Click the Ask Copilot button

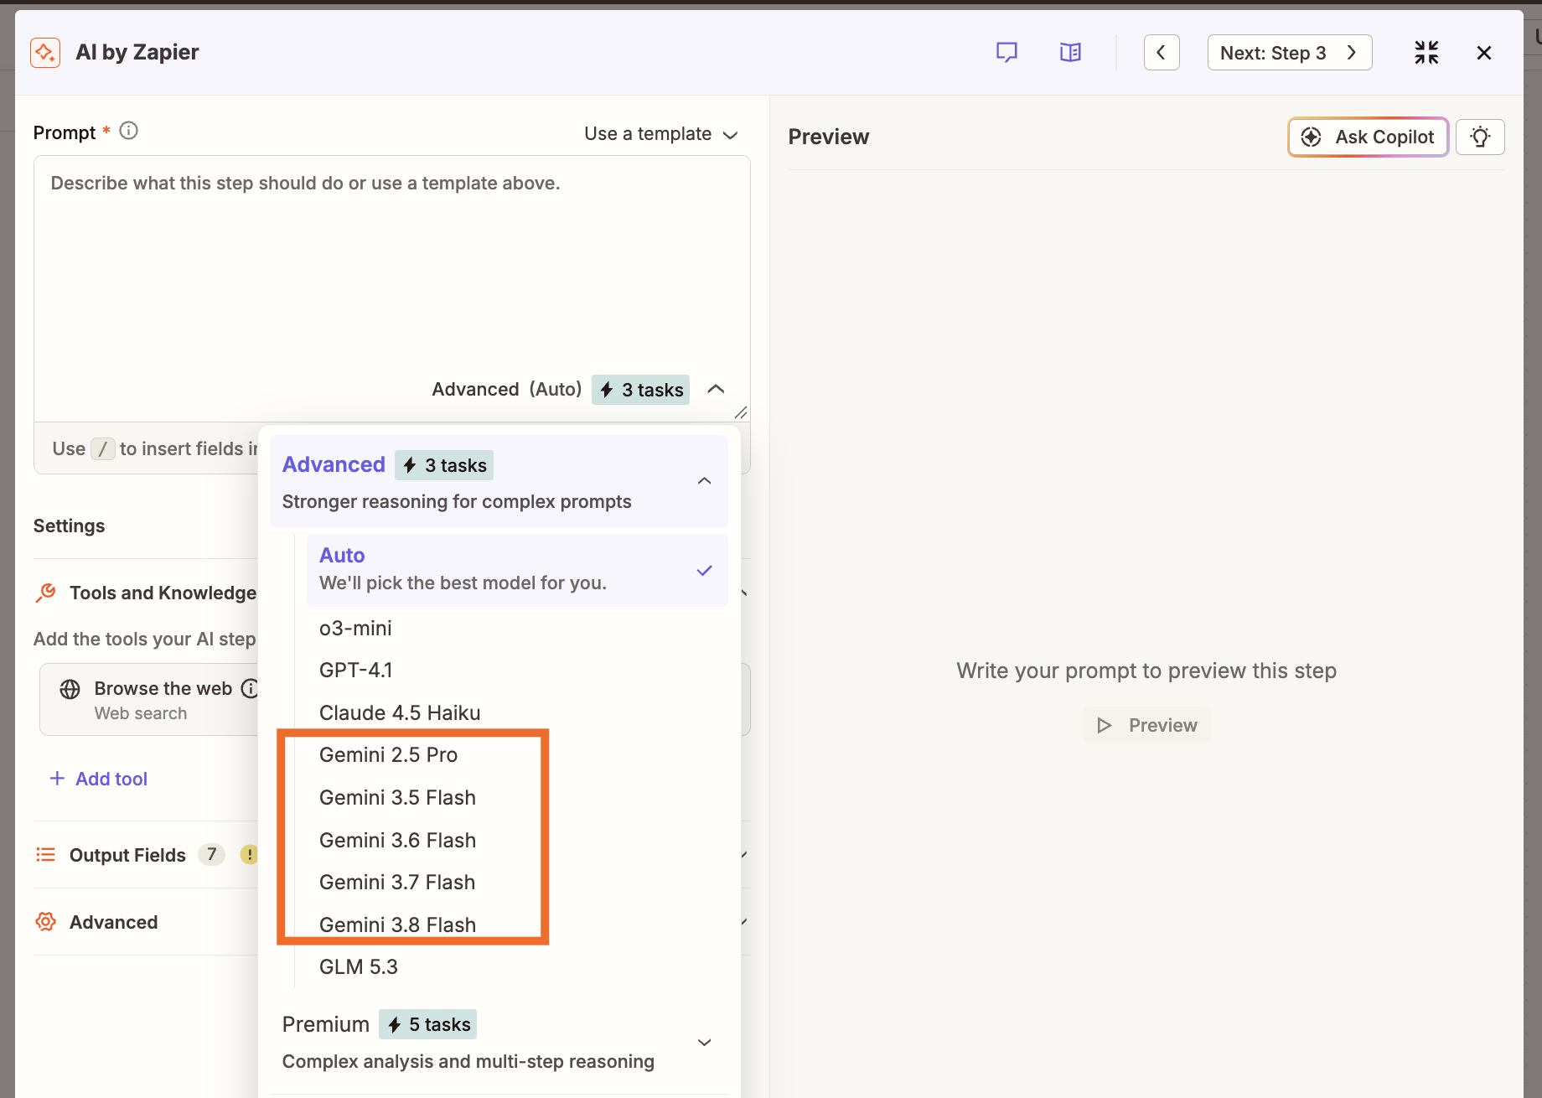click(1368, 137)
